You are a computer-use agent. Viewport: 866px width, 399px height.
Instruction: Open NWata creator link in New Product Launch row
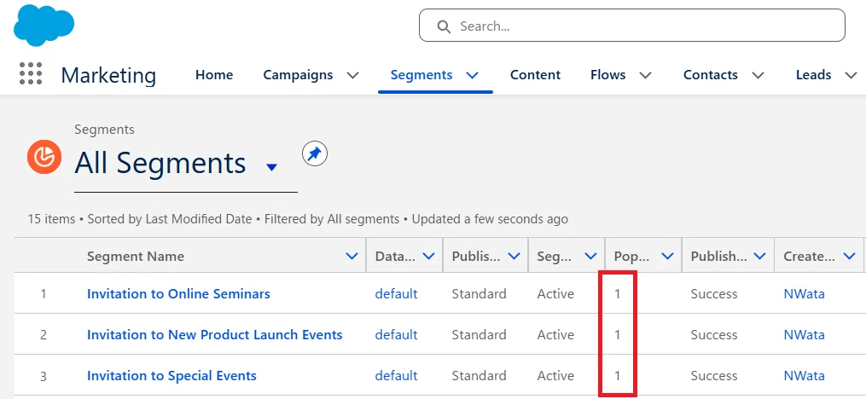[x=804, y=334]
